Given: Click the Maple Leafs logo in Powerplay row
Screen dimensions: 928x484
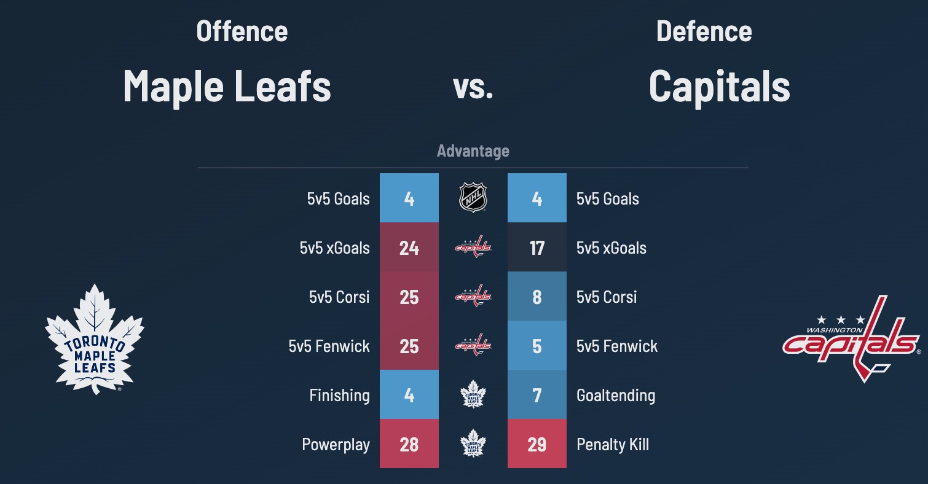Looking at the screenshot, I should (473, 443).
